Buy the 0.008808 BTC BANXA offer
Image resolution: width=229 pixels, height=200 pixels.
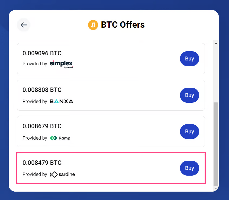click(189, 95)
